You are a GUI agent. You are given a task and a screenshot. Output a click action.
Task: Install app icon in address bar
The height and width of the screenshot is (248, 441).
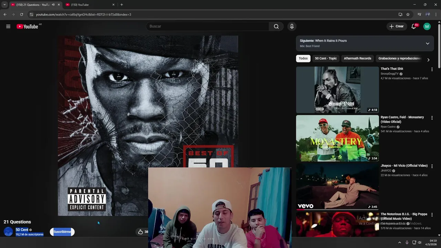tap(400, 14)
